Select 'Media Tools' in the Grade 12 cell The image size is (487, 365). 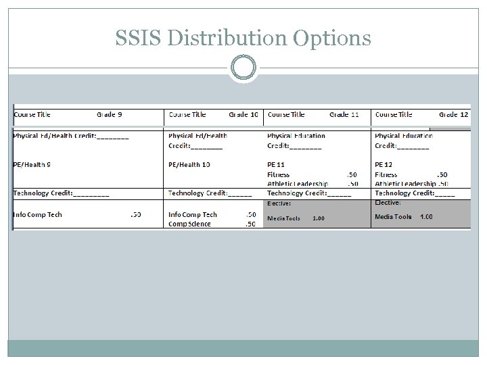pos(393,217)
